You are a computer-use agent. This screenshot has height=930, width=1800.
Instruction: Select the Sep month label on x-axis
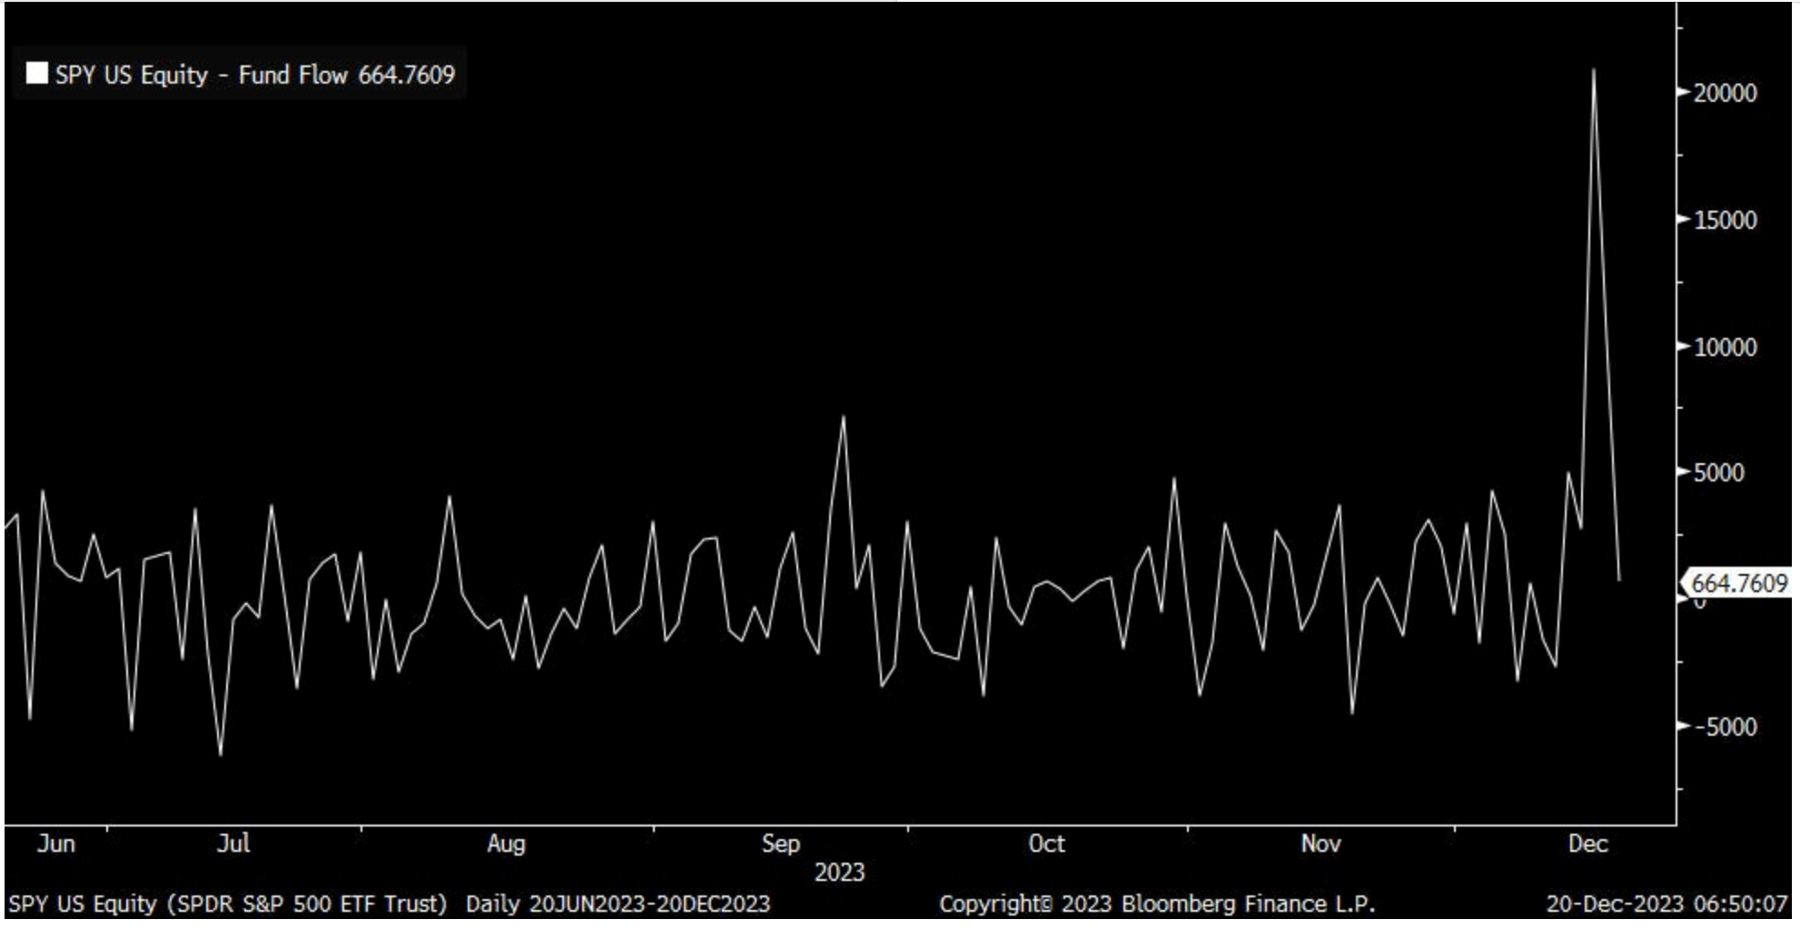click(780, 844)
